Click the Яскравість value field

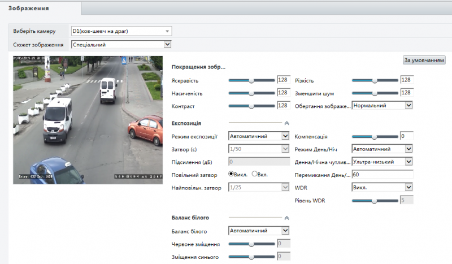[284, 80]
